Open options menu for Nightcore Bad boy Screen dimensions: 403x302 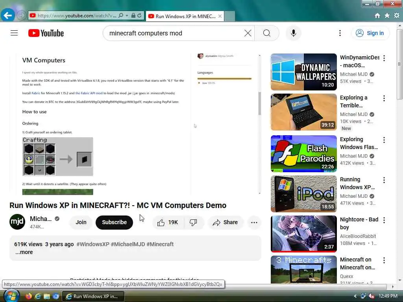(384, 220)
